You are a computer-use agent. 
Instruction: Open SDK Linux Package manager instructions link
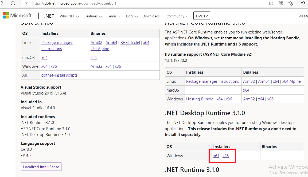[x=57, y=46]
